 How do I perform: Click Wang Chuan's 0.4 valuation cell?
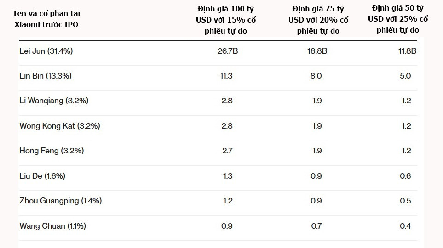tap(406, 226)
